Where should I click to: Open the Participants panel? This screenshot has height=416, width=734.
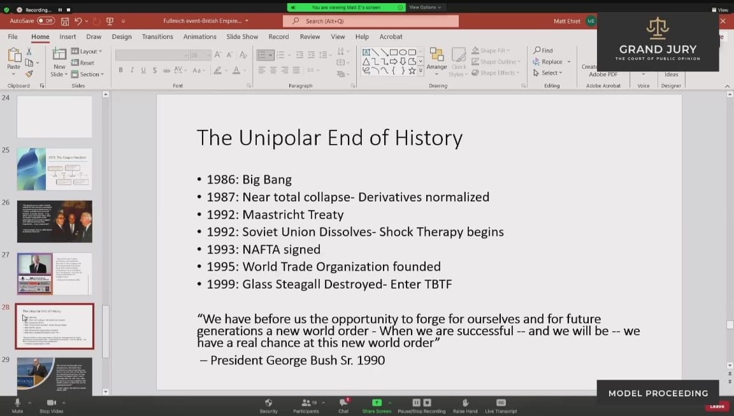coord(306,403)
